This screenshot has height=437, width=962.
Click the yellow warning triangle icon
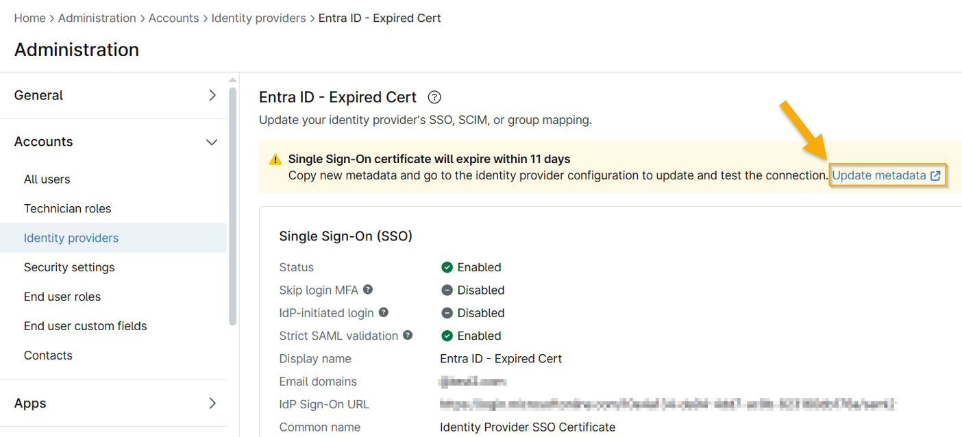(x=275, y=160)
